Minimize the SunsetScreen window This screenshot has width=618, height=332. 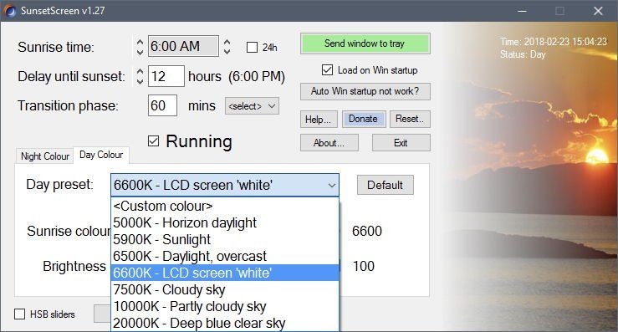522,11
